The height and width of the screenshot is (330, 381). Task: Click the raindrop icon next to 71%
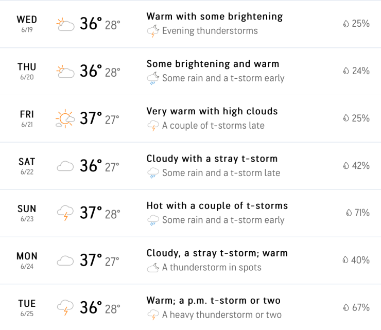pyautogui.click(x=349, y=213)
